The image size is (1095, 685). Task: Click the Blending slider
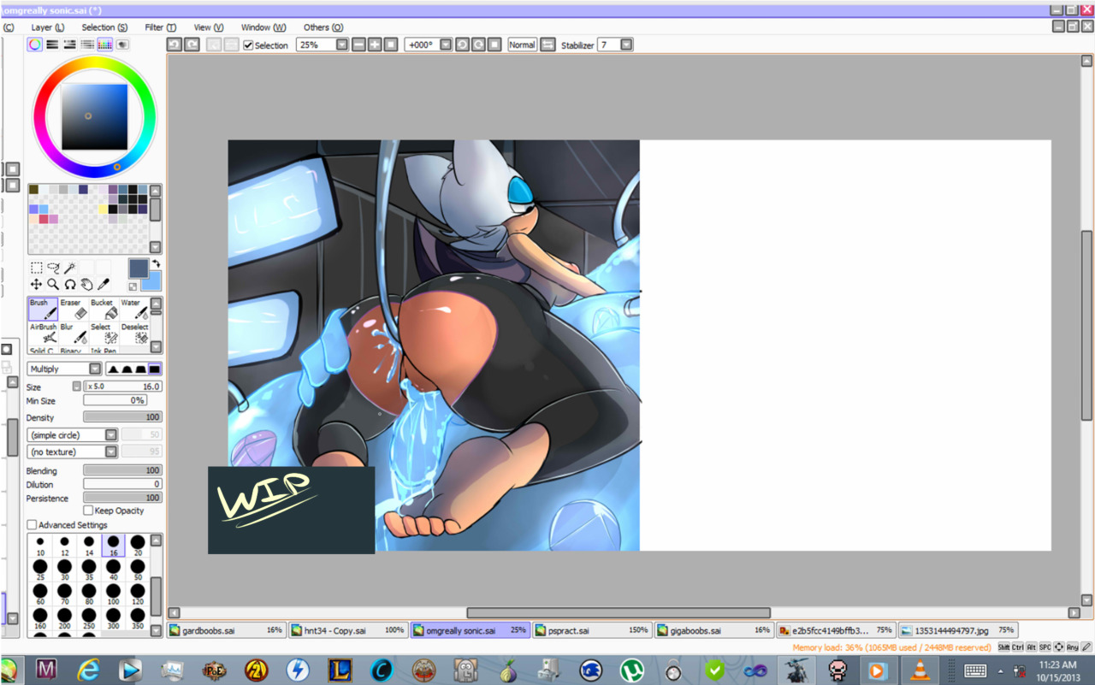[x=122, y=470]
